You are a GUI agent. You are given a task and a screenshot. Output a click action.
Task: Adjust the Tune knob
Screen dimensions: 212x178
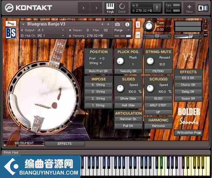tap(149, 26)
